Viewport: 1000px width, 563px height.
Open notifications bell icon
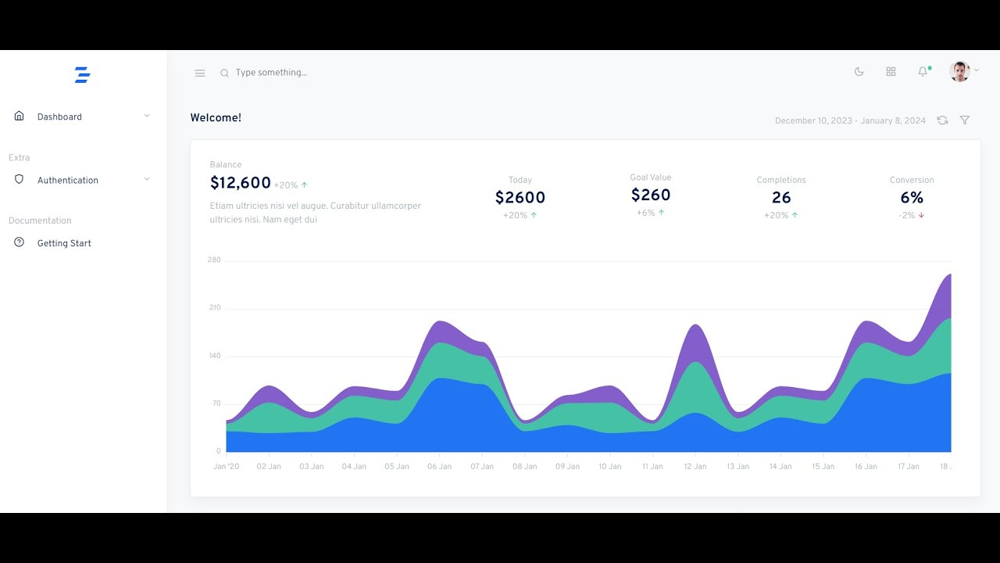click(x=923, y=72)
